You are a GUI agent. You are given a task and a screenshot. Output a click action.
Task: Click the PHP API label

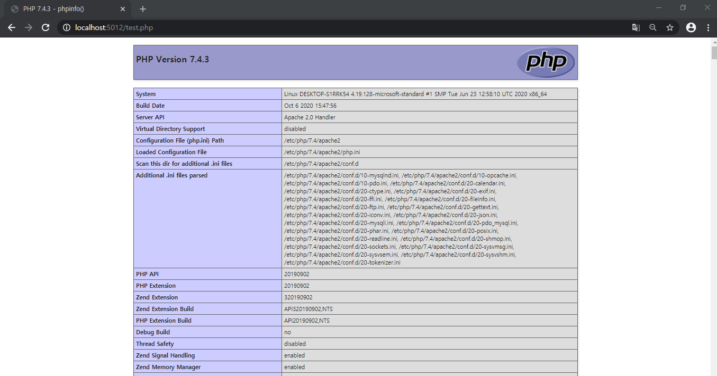147,274
